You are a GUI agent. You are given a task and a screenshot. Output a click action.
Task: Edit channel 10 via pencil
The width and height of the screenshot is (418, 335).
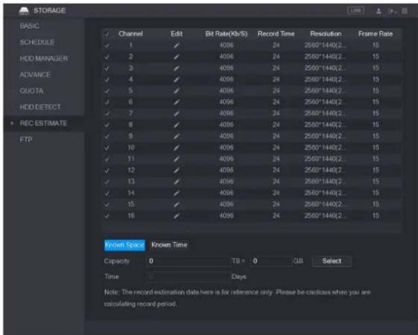coord(176,148)
